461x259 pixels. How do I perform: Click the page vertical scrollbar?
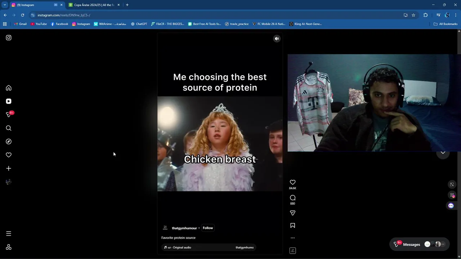(459, 144)
